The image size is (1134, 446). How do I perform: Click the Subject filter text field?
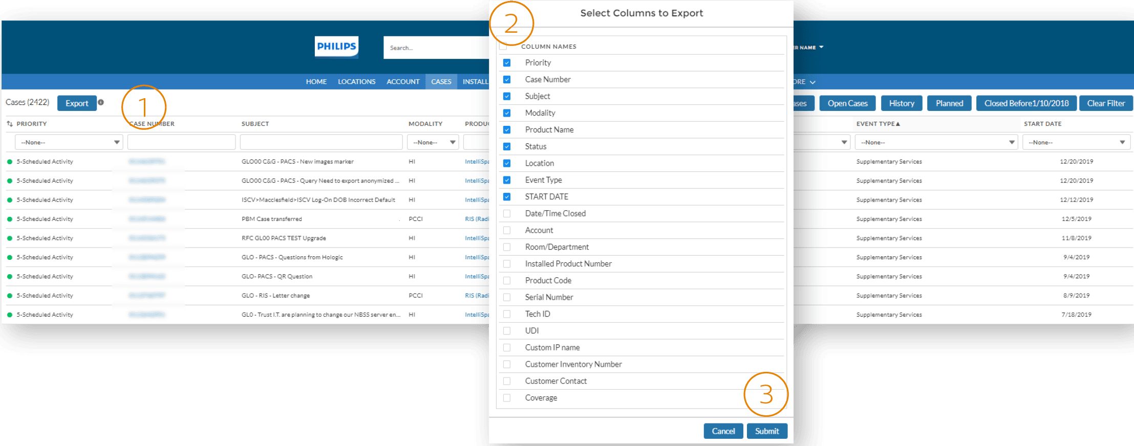pyautogui.click(x=321, y=142)
